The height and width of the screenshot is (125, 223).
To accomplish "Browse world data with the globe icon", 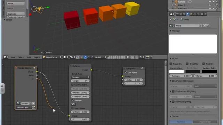I will pos(172,26).
